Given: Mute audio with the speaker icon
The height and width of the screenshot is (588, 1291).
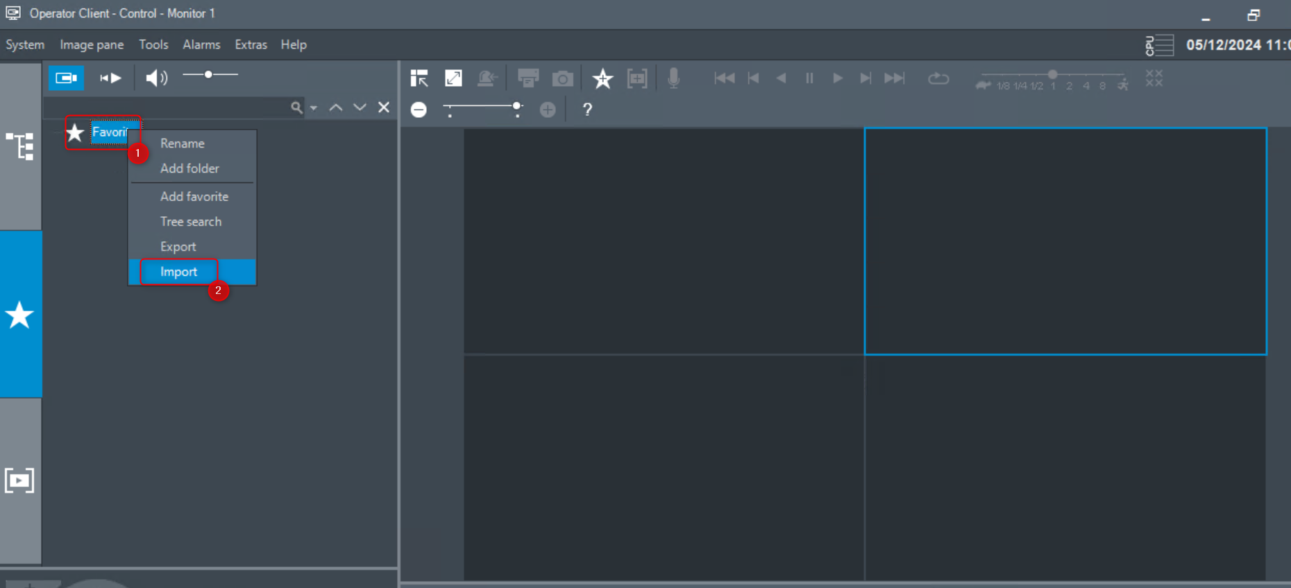Looking at the screenshot, I should 156,78.
